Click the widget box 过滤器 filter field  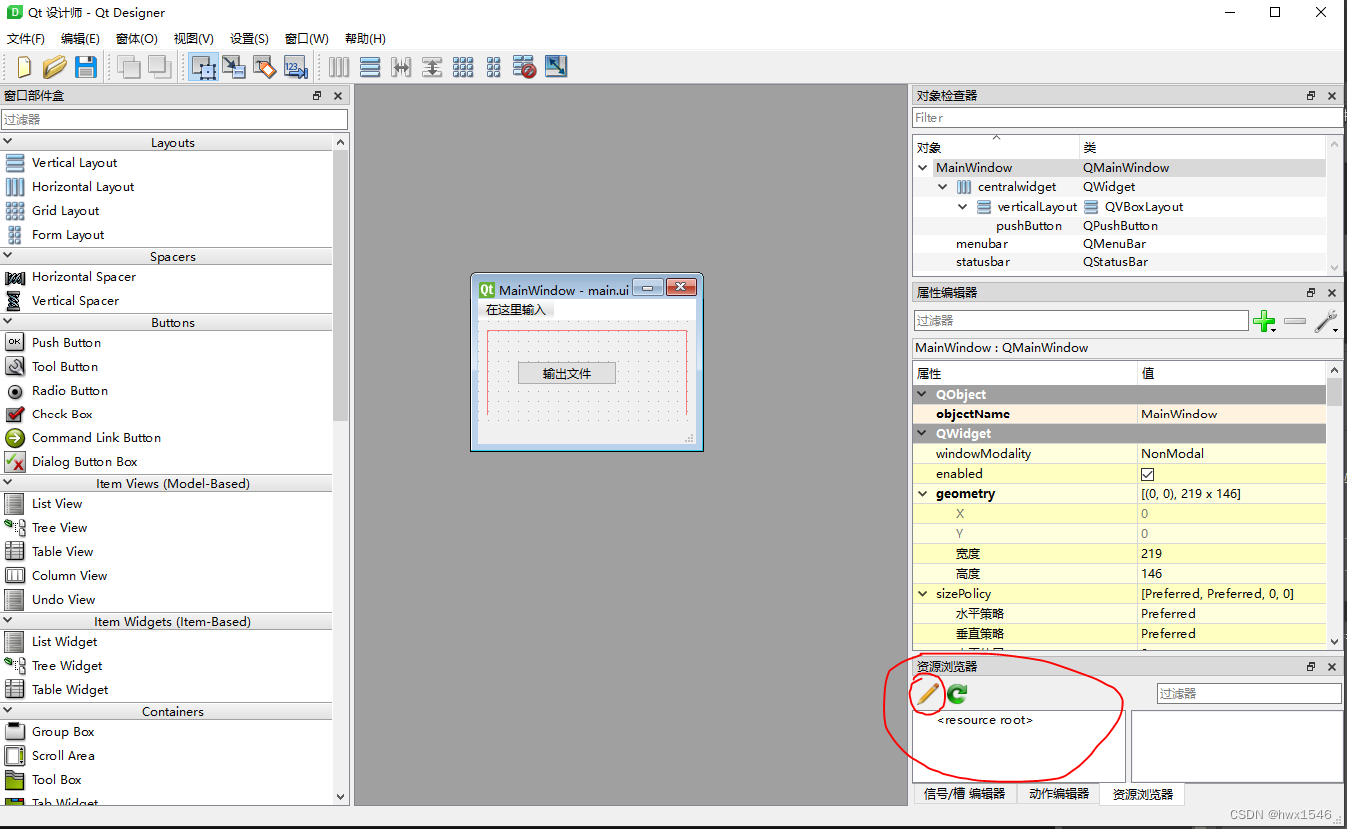tap(174, 119)
